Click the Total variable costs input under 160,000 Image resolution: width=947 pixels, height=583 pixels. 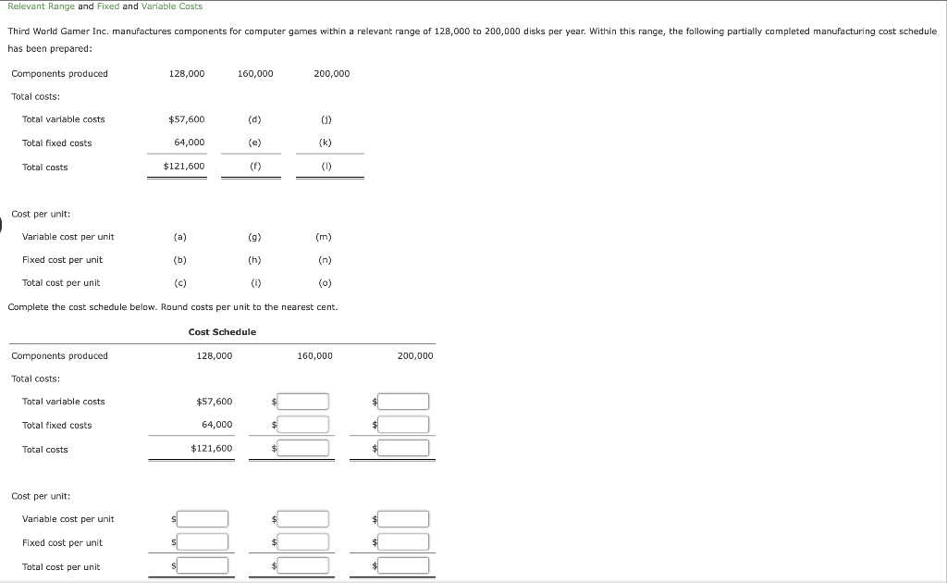tap(303, 401)
